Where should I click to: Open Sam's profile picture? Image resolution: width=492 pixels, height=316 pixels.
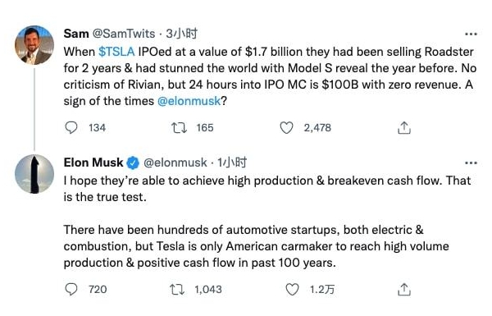[34, 45]
